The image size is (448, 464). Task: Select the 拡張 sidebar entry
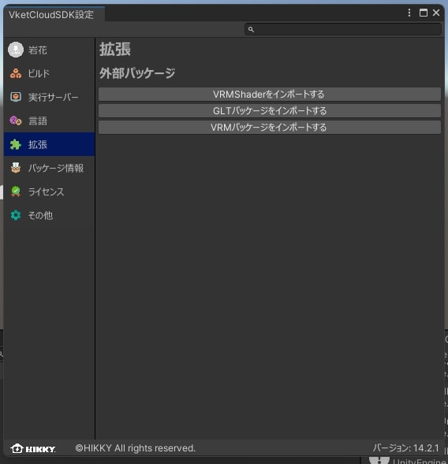(49, 144)
